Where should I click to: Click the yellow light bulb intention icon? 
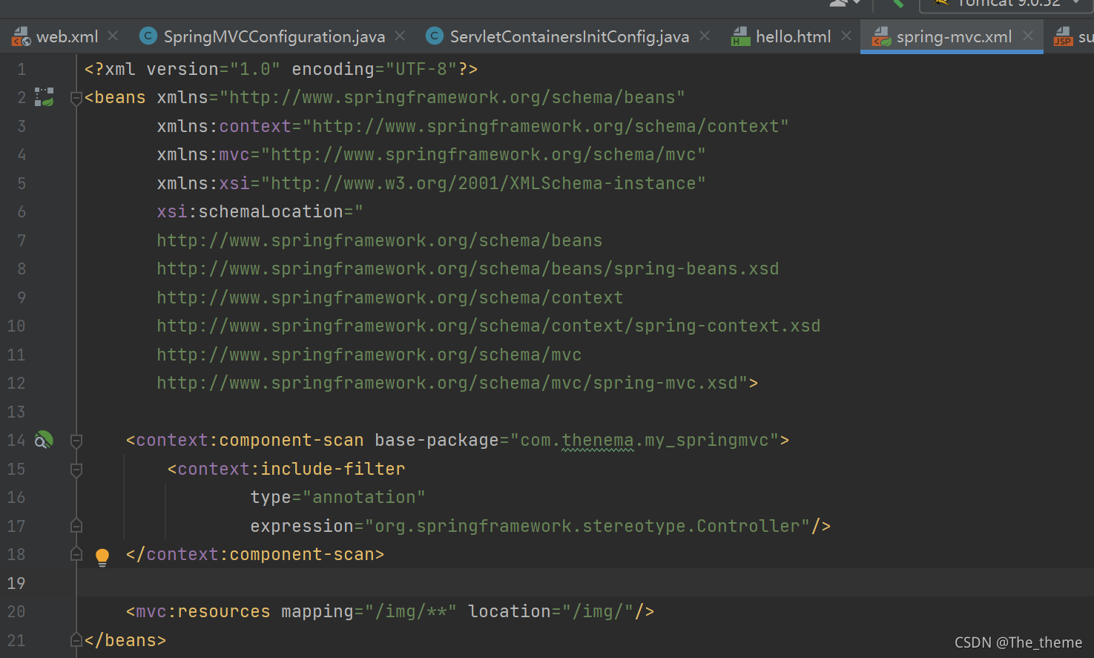(102, 557)
